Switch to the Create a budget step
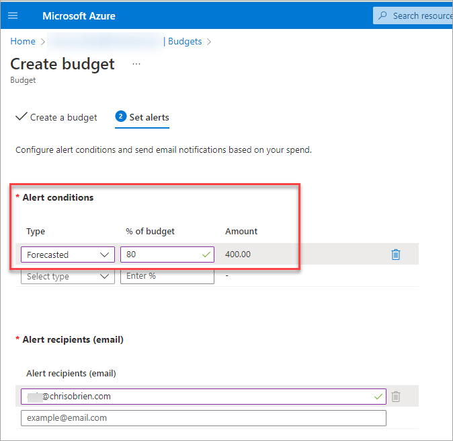The height and width of the screenshot is (441, 453). [x=63, y=117]
